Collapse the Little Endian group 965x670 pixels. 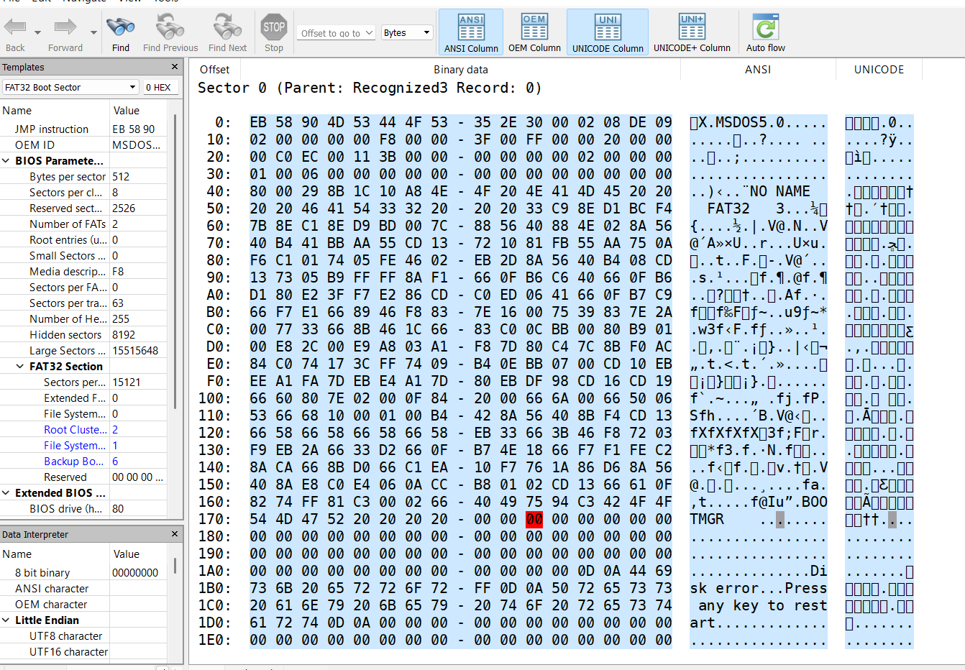(x=6, y=620)
